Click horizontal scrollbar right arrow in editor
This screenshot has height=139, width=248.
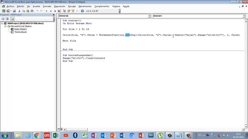pyautogui.click(x=243, y=129)
